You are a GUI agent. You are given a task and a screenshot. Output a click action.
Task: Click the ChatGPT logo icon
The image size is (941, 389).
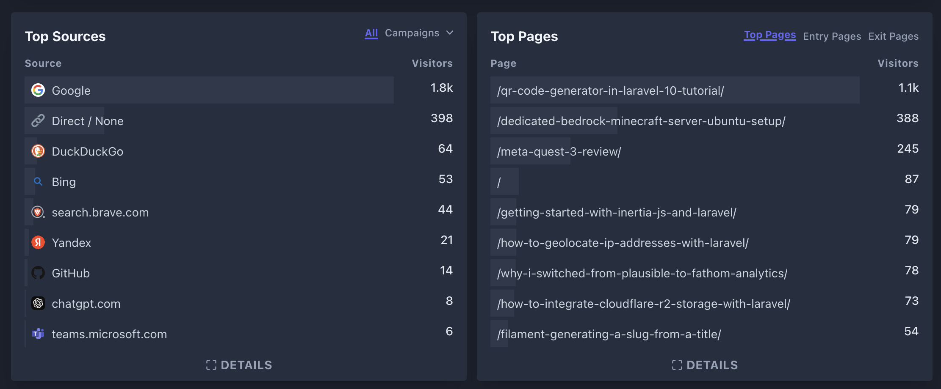(38, 303)
